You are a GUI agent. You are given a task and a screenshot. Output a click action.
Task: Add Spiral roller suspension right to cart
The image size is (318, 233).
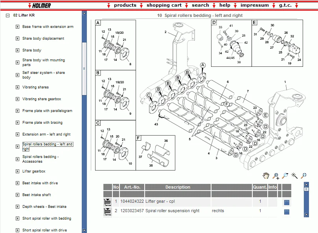pyautogui.click(x=107, y=211)
